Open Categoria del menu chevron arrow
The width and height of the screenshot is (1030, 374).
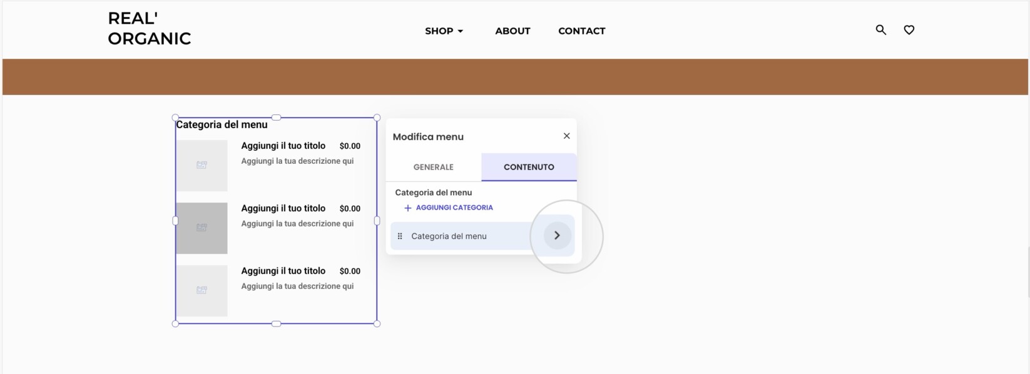(x=557, y=236)
